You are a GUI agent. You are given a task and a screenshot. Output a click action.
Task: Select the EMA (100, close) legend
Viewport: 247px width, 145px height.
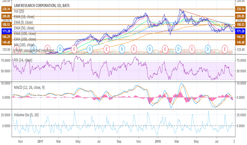[25, 33]
